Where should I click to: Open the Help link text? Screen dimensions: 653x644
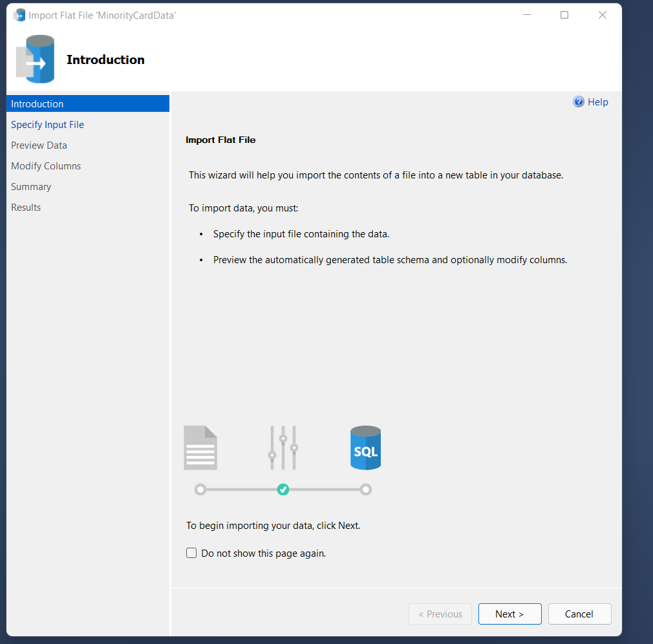(x=598, y=102)
